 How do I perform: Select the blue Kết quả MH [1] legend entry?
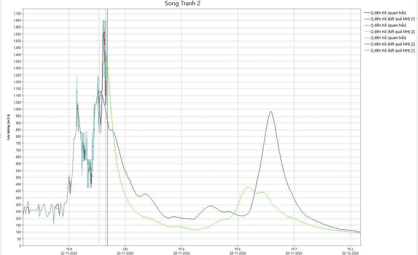392,19
